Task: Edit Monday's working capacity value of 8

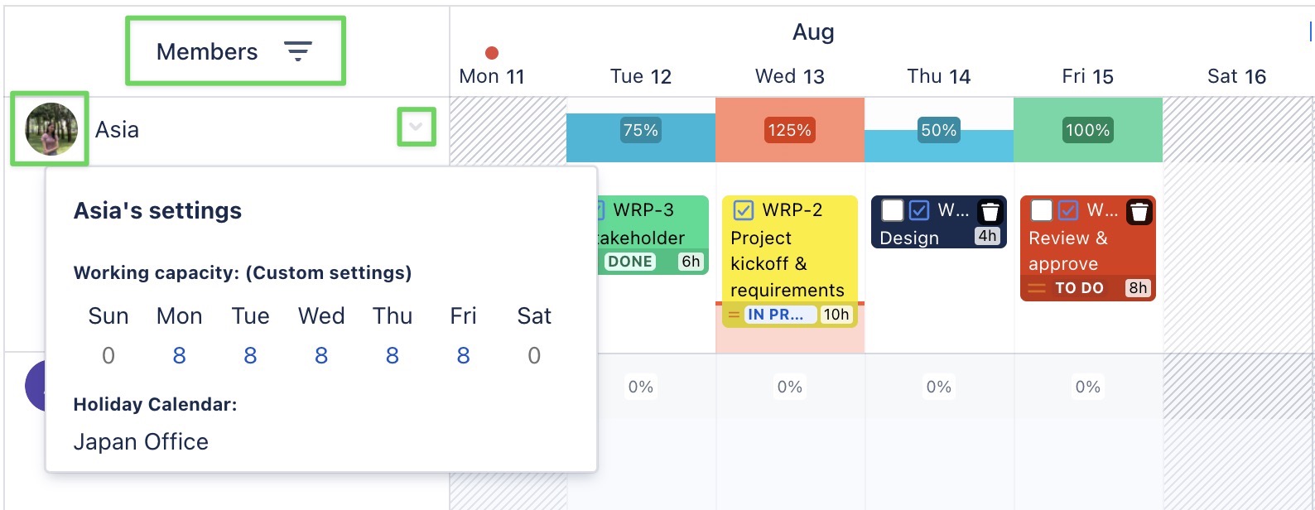Action: (x=179, y=355)
